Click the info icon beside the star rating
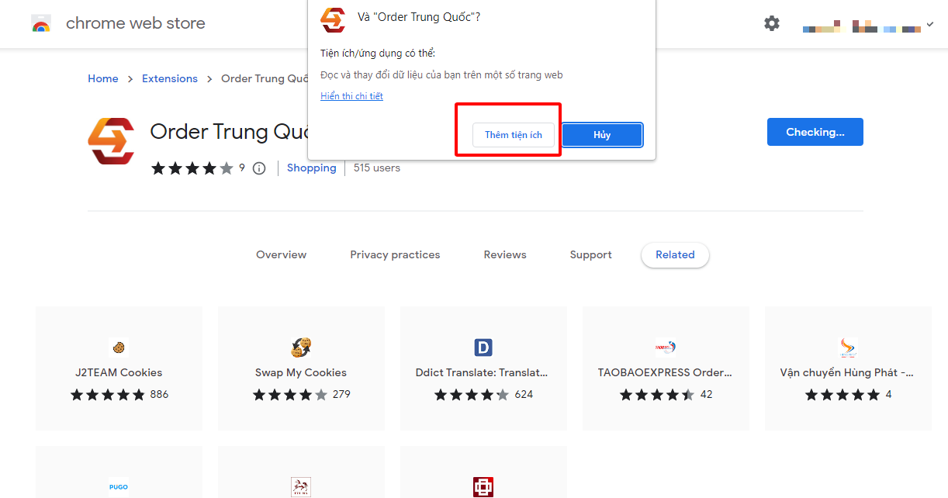The width and height of the screenshot is (948, 498). pyautogui.click(x=258, y=168)
